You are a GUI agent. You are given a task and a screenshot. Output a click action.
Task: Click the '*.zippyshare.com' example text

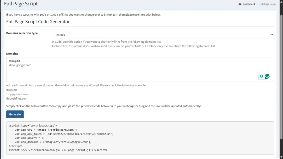click(17, 94)
